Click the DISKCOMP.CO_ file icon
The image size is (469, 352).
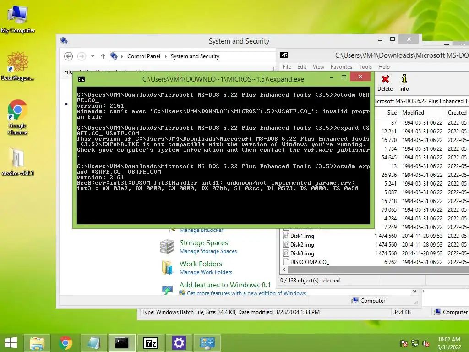pyautogui.click(x=286, y=262)
